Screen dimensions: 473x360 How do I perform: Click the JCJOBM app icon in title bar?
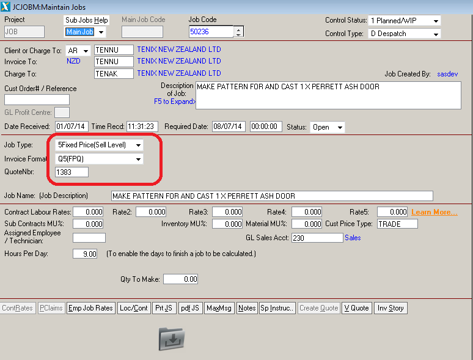pyautogui.click(x=5, y=7)
